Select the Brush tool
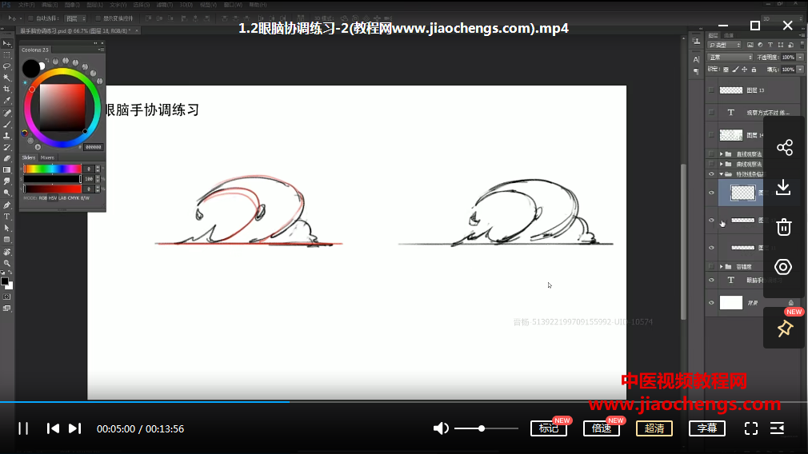Viewport: 808px width, 454px height. [x=6, y=125]
